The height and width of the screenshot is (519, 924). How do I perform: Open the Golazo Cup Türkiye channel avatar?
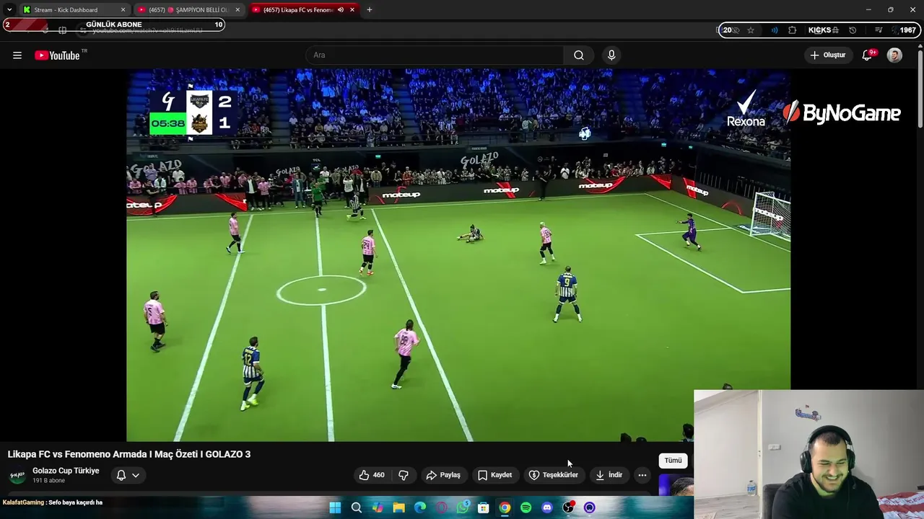point(17,476)
